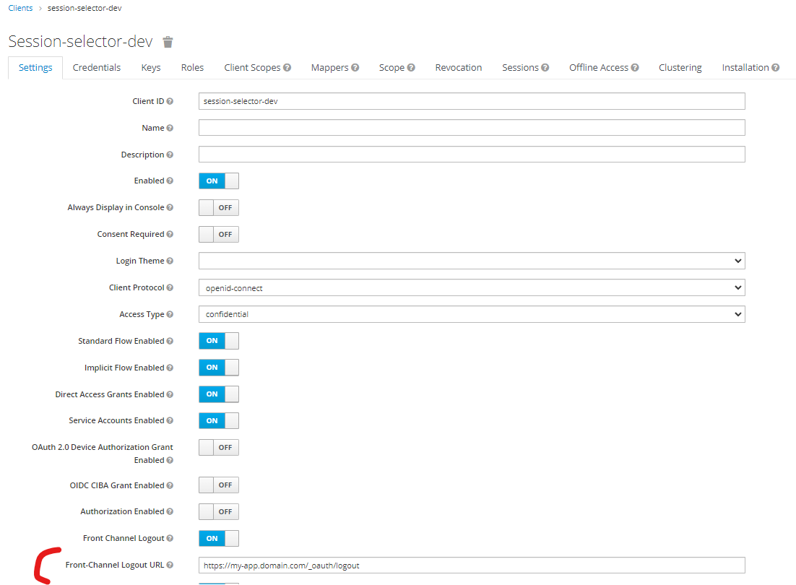Open the Sessions tab

[519, 67]
